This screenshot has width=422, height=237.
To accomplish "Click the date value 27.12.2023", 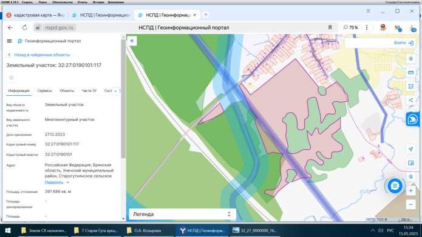I will (55, 135).
